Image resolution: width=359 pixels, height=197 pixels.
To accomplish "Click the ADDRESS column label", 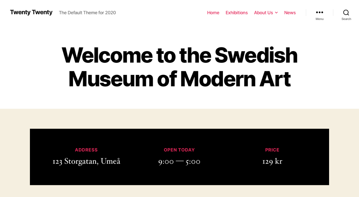I will (x=86, y=150).
